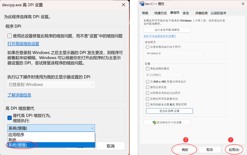
Task: Choose 应用程序 from the scaling list
Action: pyautogui.click(x=51, y=135)
